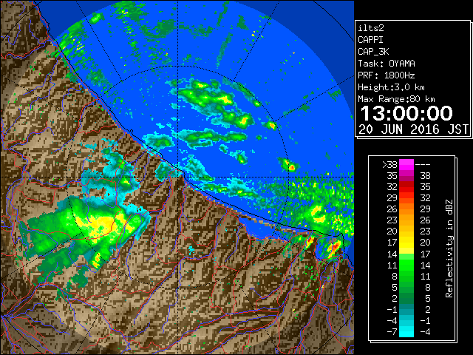Screen dimensions: 473x355
Task: Select the "Task: OYAMA" line
Action: [387, 64]
